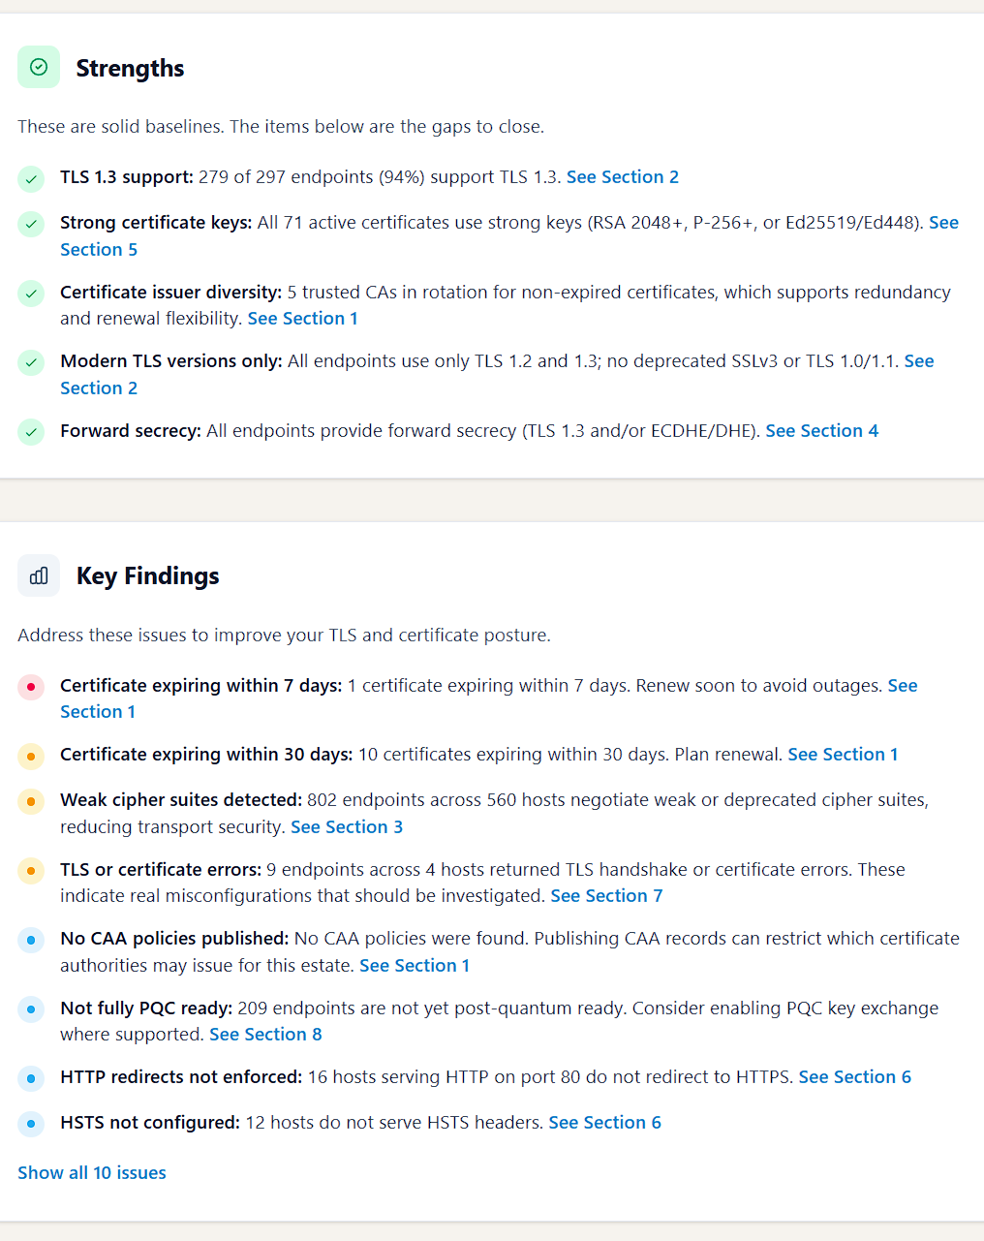Click orange severity dot for Weak cipher suites
The image size is (984, 1241).
[31, 801]
